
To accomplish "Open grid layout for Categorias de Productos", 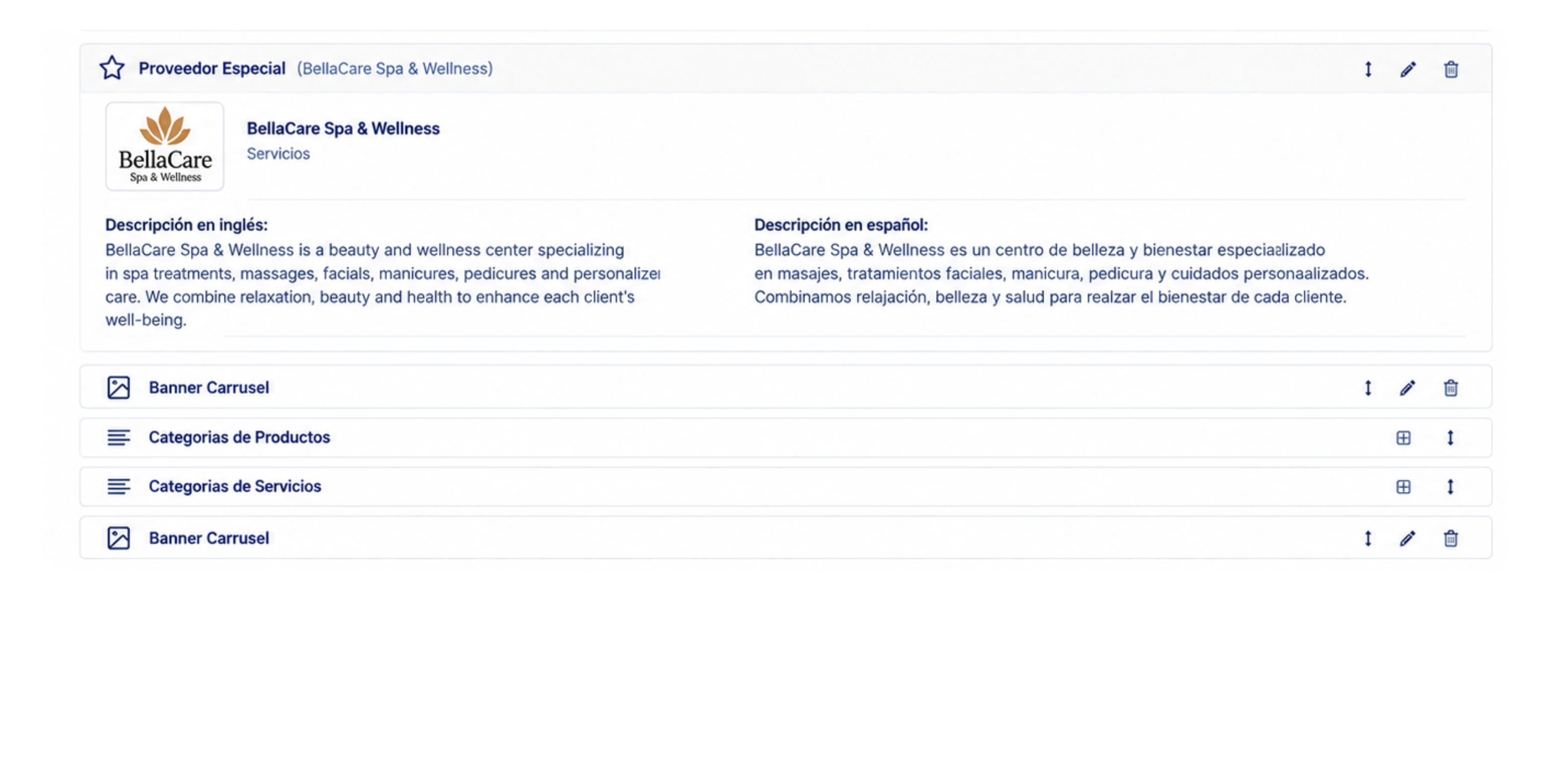I will (x=1404, y=438).
